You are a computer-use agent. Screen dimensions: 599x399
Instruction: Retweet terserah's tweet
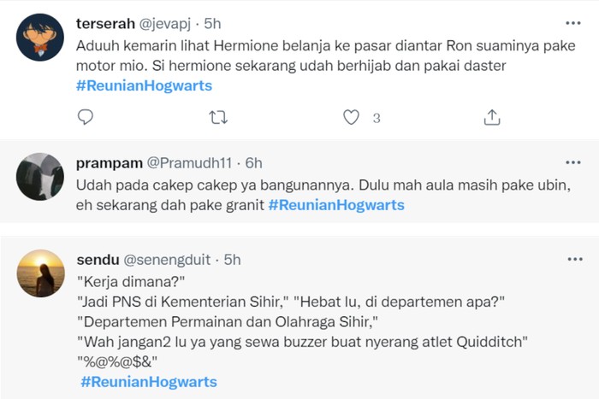[x=218, y=117]
